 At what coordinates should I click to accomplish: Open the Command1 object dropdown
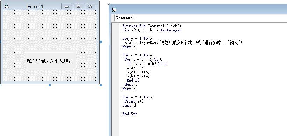(201, 18)
